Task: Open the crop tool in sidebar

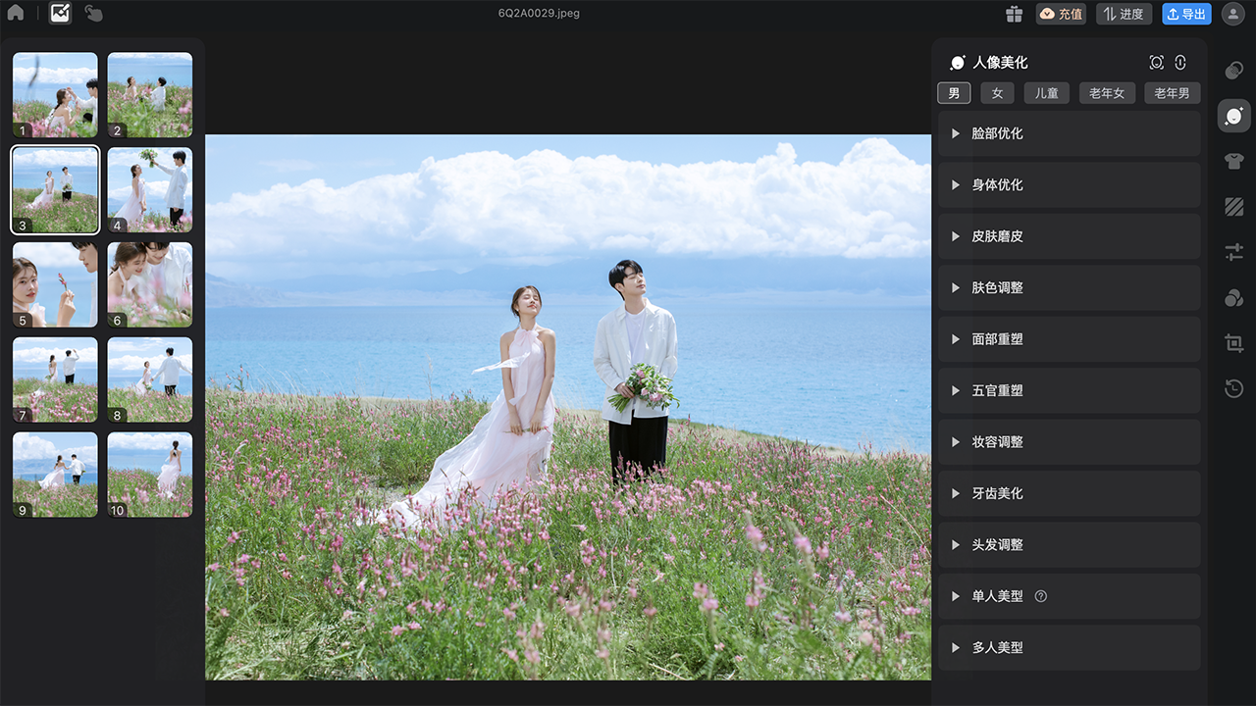Action: pos(1233,343)
